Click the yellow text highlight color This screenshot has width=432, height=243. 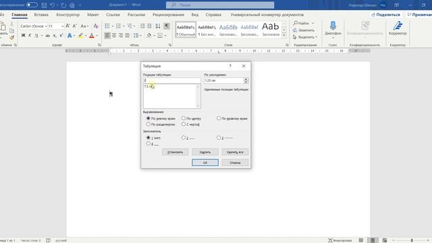coord(80,36)
